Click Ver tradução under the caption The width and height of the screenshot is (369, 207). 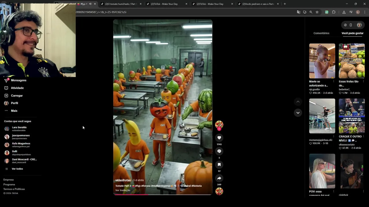[x=123, y=190]
